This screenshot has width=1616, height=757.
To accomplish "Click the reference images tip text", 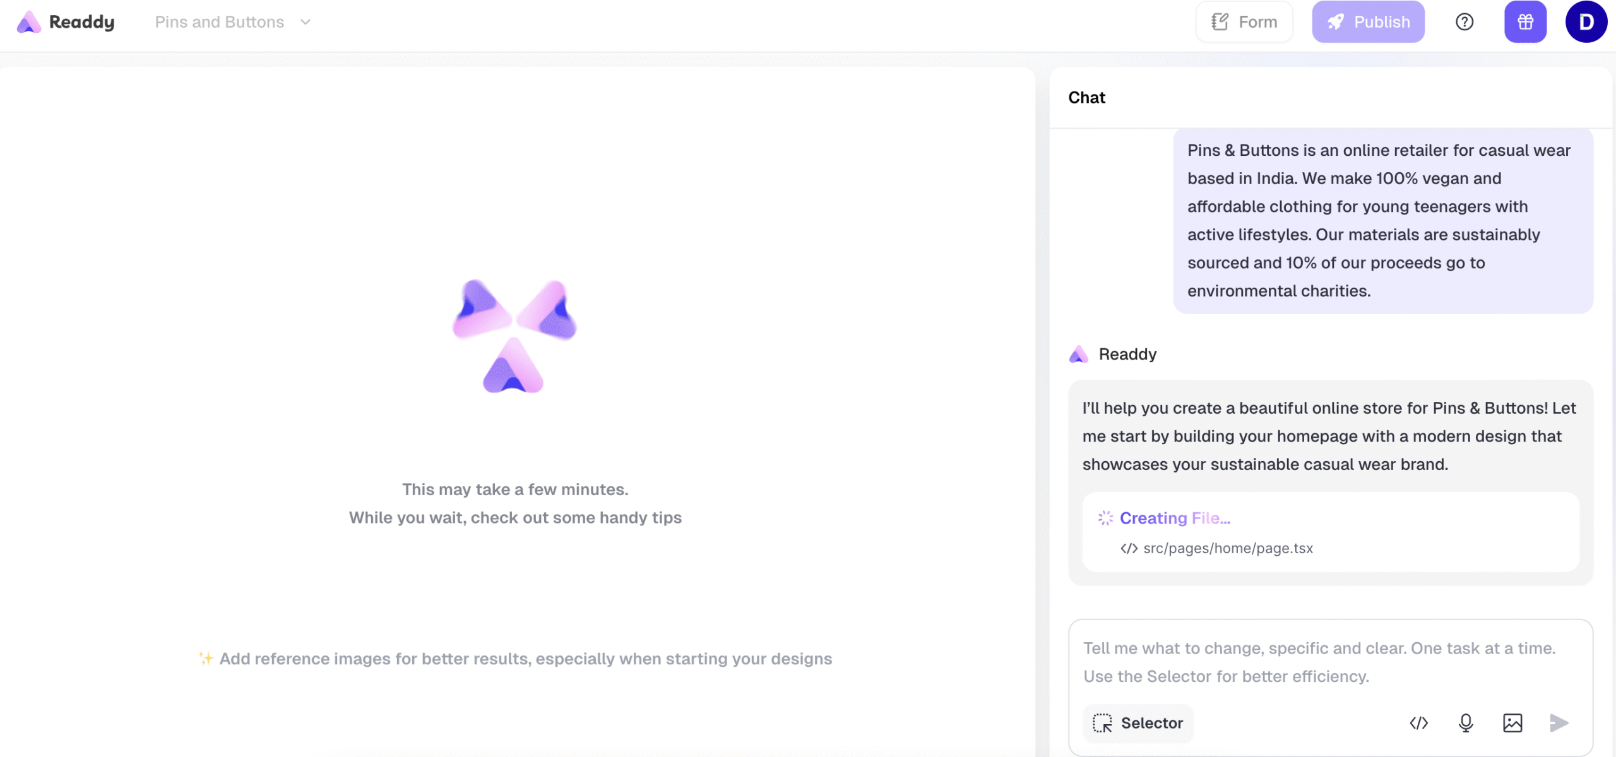I will (525, 659).
